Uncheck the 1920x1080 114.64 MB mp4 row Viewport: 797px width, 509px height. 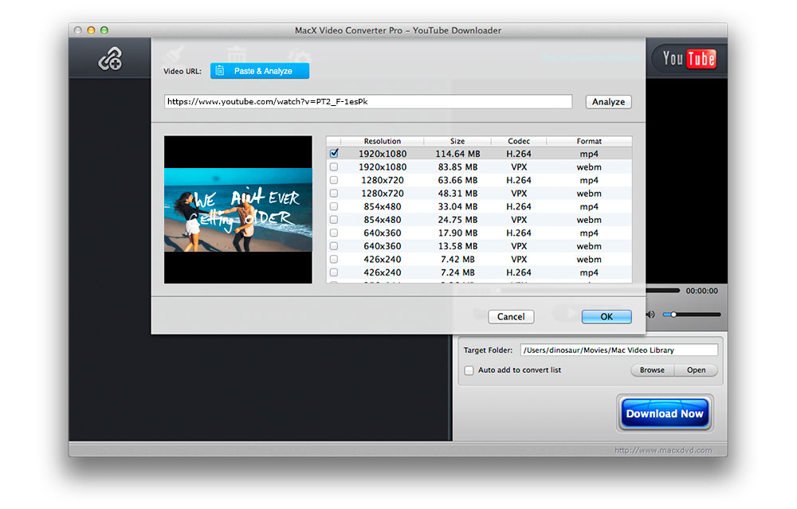(x=334, y=154)
